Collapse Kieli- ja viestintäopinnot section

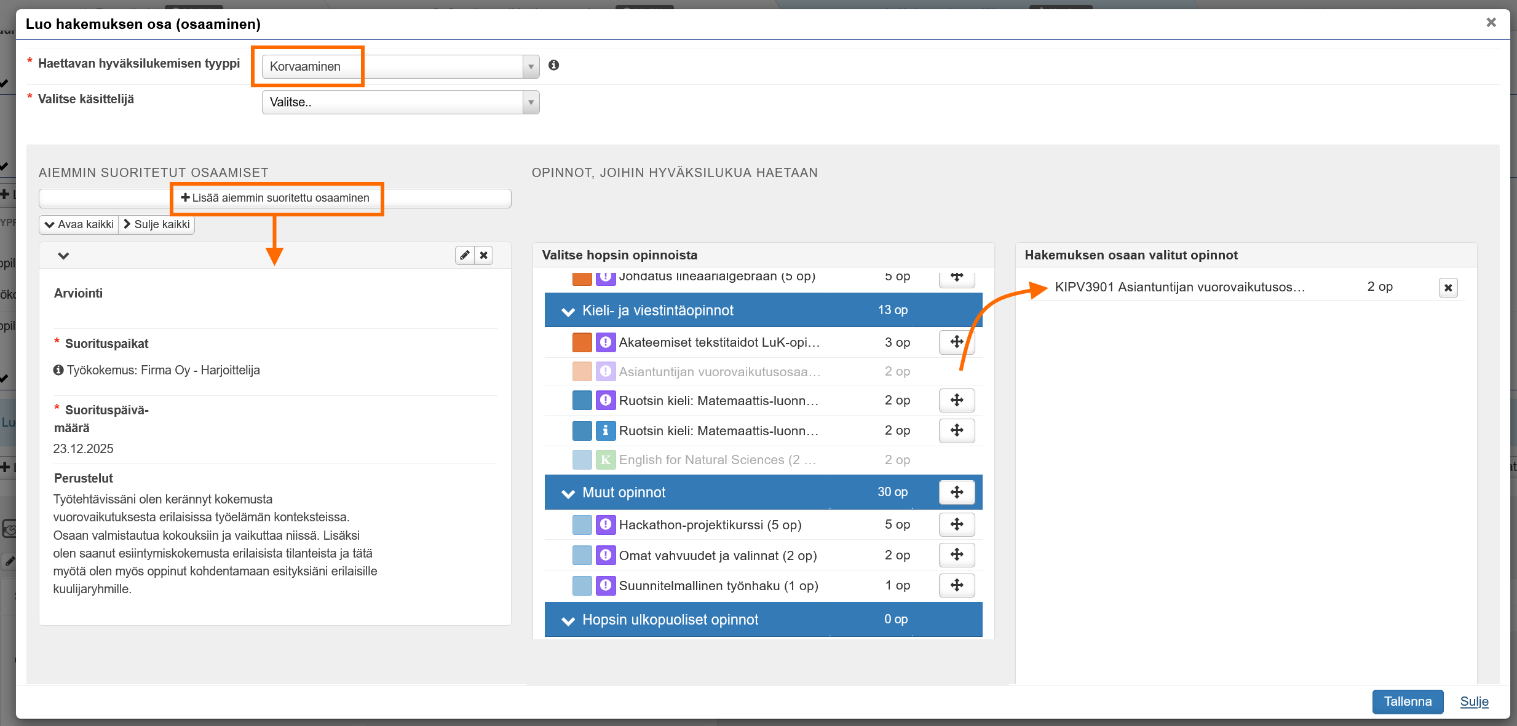tap(568, 311)
